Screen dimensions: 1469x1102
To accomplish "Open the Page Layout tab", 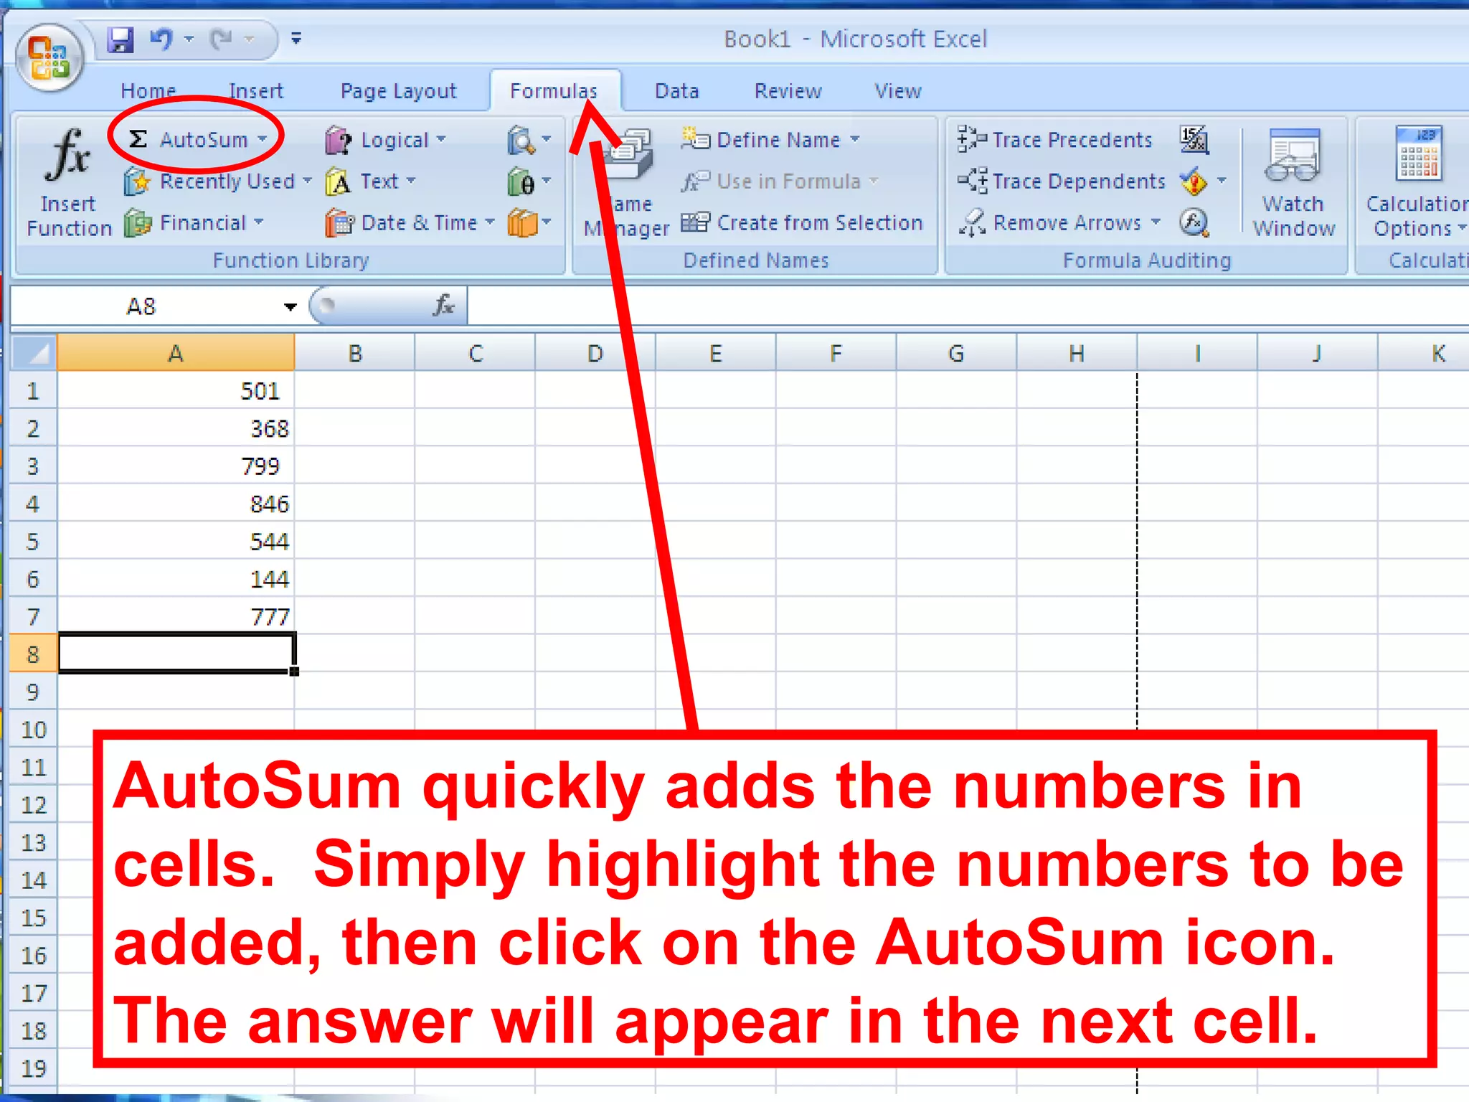I will (398, 91).
